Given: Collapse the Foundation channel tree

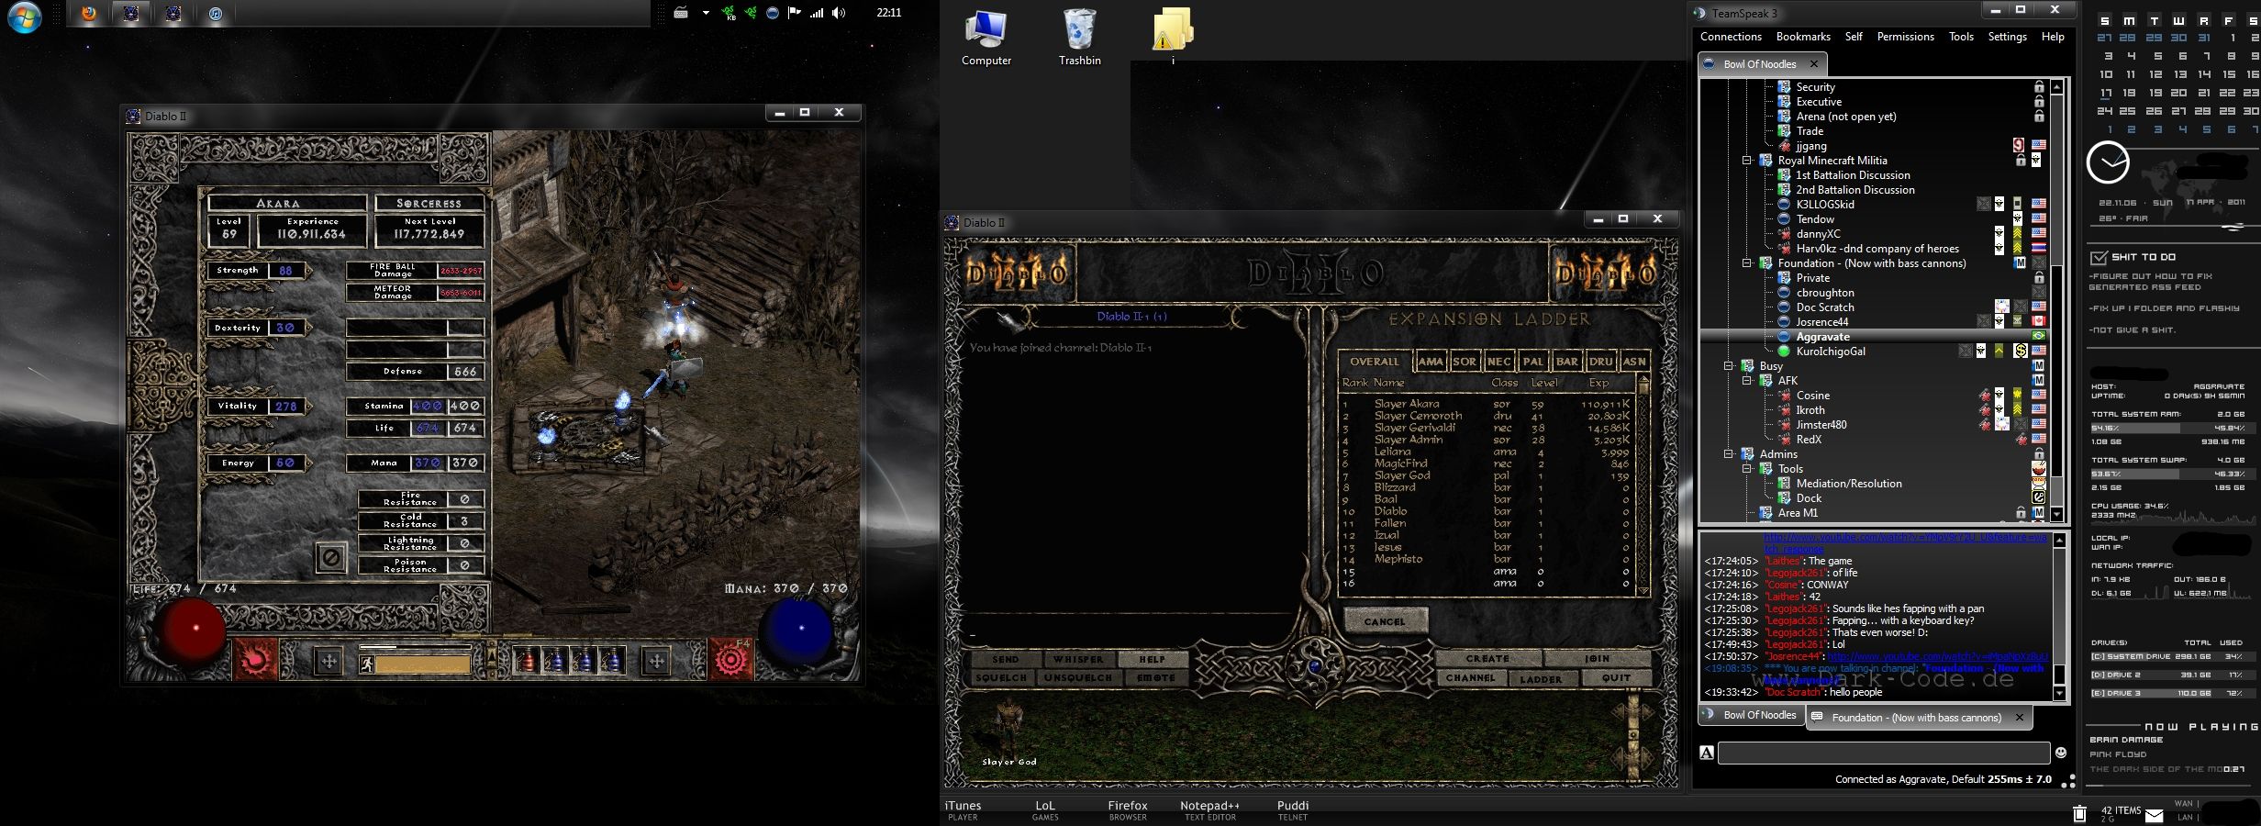Looking at the screenshot, I should (x=1747, y=263).
